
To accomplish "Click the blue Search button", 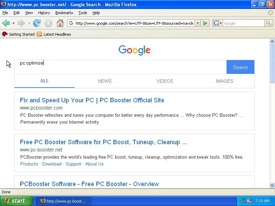I will 240,67.
